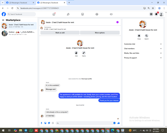Choose a sticker icon
The image size is (167, 133).
tap(49, 123)
